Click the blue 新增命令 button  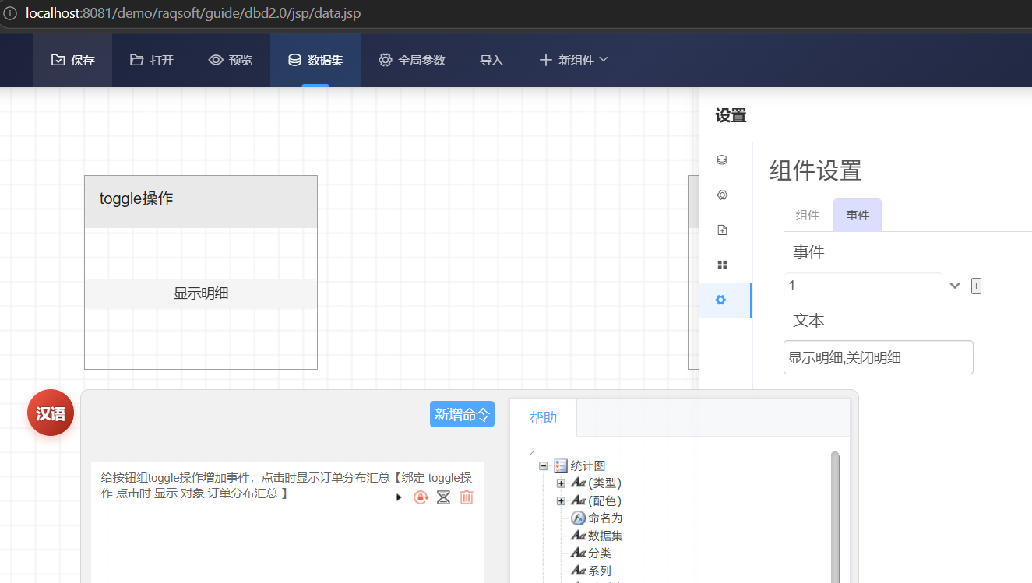462,414
